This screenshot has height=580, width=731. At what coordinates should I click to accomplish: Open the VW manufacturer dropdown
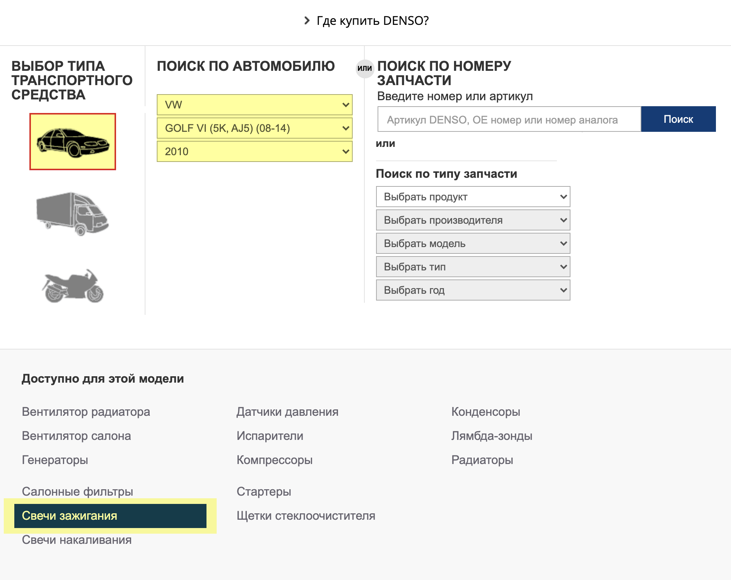(255, 105)
